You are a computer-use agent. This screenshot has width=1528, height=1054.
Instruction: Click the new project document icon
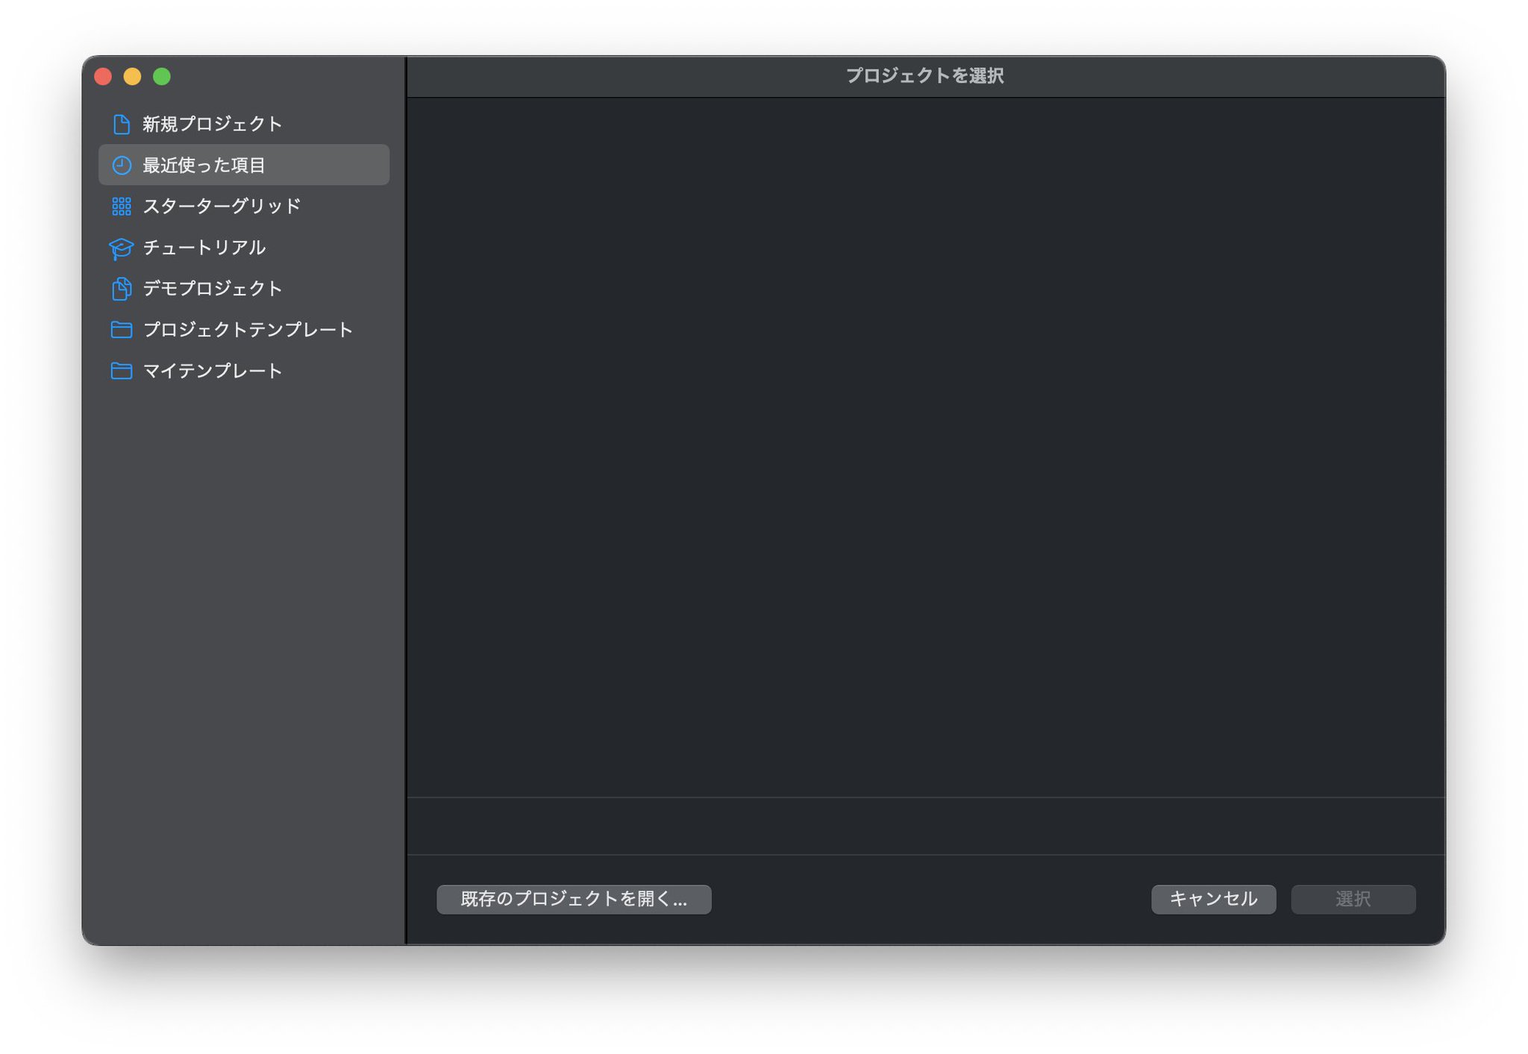tap(122, 124)
